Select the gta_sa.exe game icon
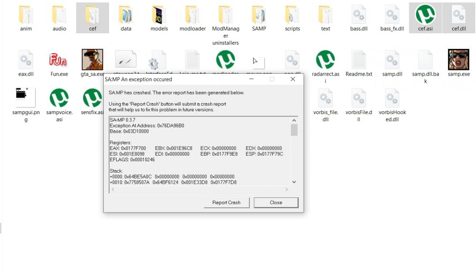476x274 pixels. [x=92, y=63]
